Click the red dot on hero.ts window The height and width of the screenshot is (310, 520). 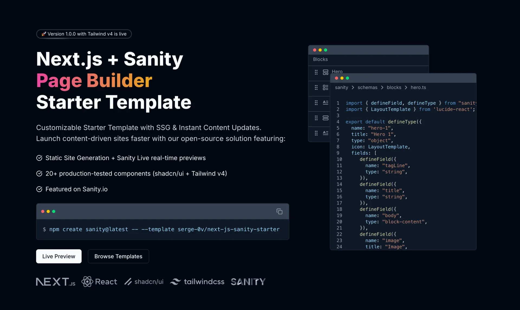click(336, 78)
